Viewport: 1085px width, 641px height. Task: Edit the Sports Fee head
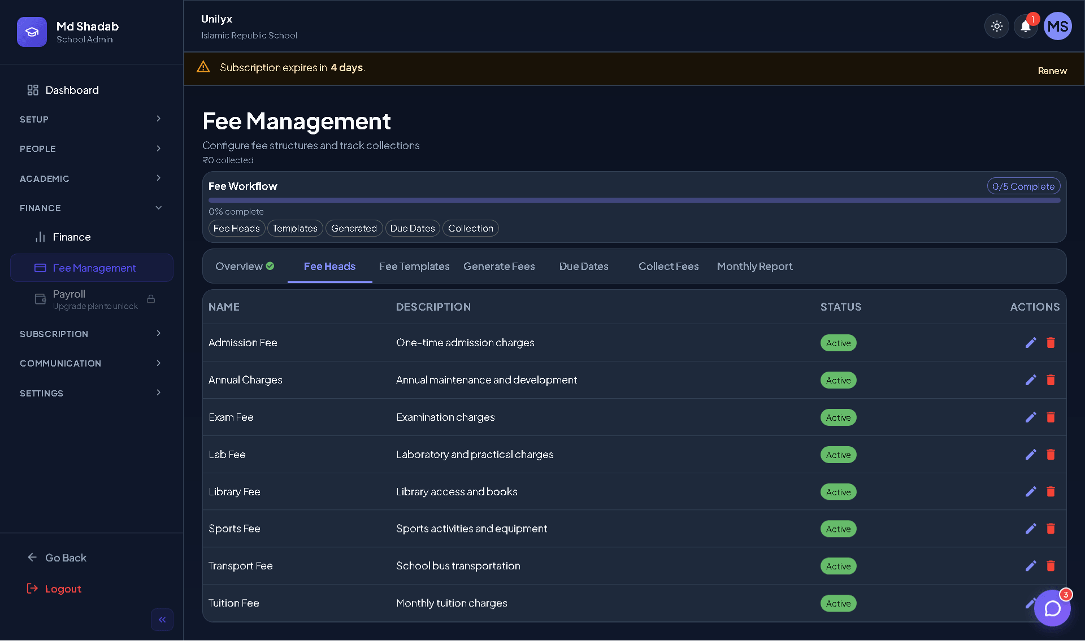pyautogui.click(x=1031, y=529)
